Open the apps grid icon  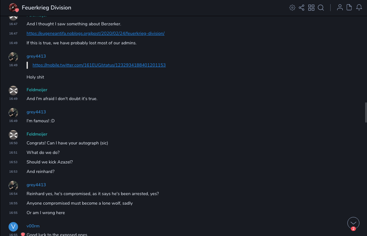click(311, 8)
